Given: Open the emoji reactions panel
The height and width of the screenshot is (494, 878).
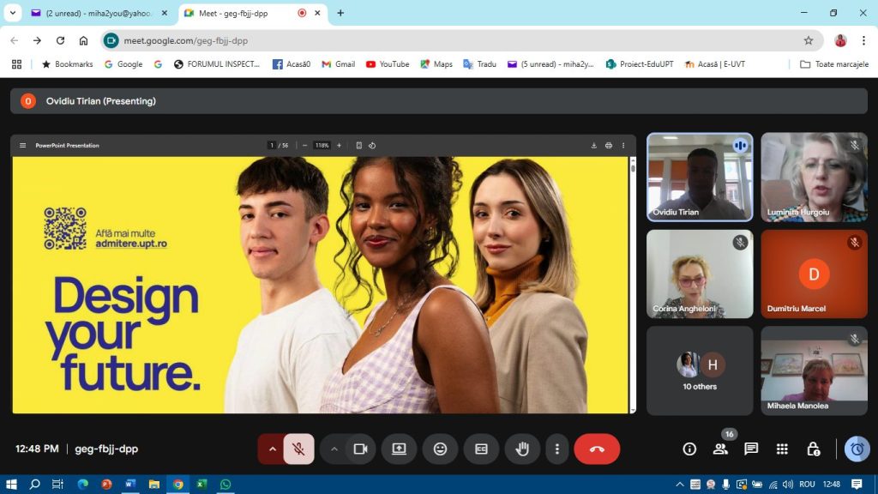Looking at the screenshot, I should click(x=440, y=449).
